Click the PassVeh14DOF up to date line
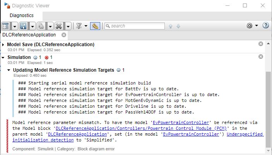The height and width of the screenshot is (155, 272). coord(106,112)
